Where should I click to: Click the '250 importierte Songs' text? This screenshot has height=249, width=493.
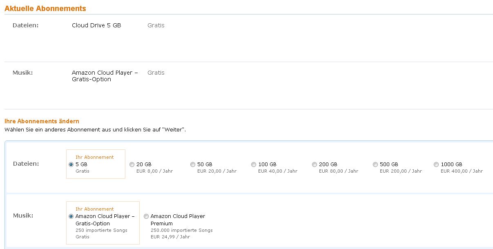[101, 230]
